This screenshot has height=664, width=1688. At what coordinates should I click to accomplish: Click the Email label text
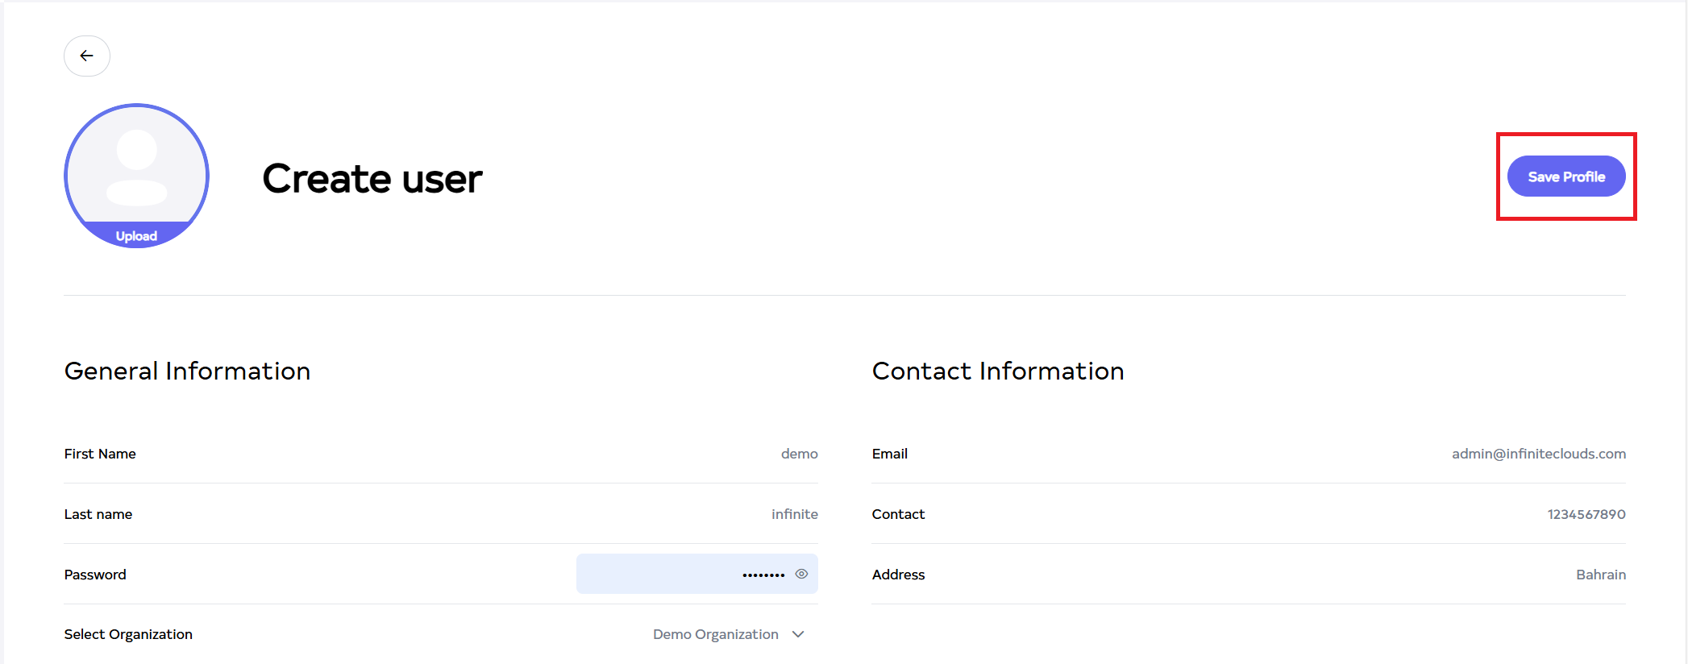(889, 454)
